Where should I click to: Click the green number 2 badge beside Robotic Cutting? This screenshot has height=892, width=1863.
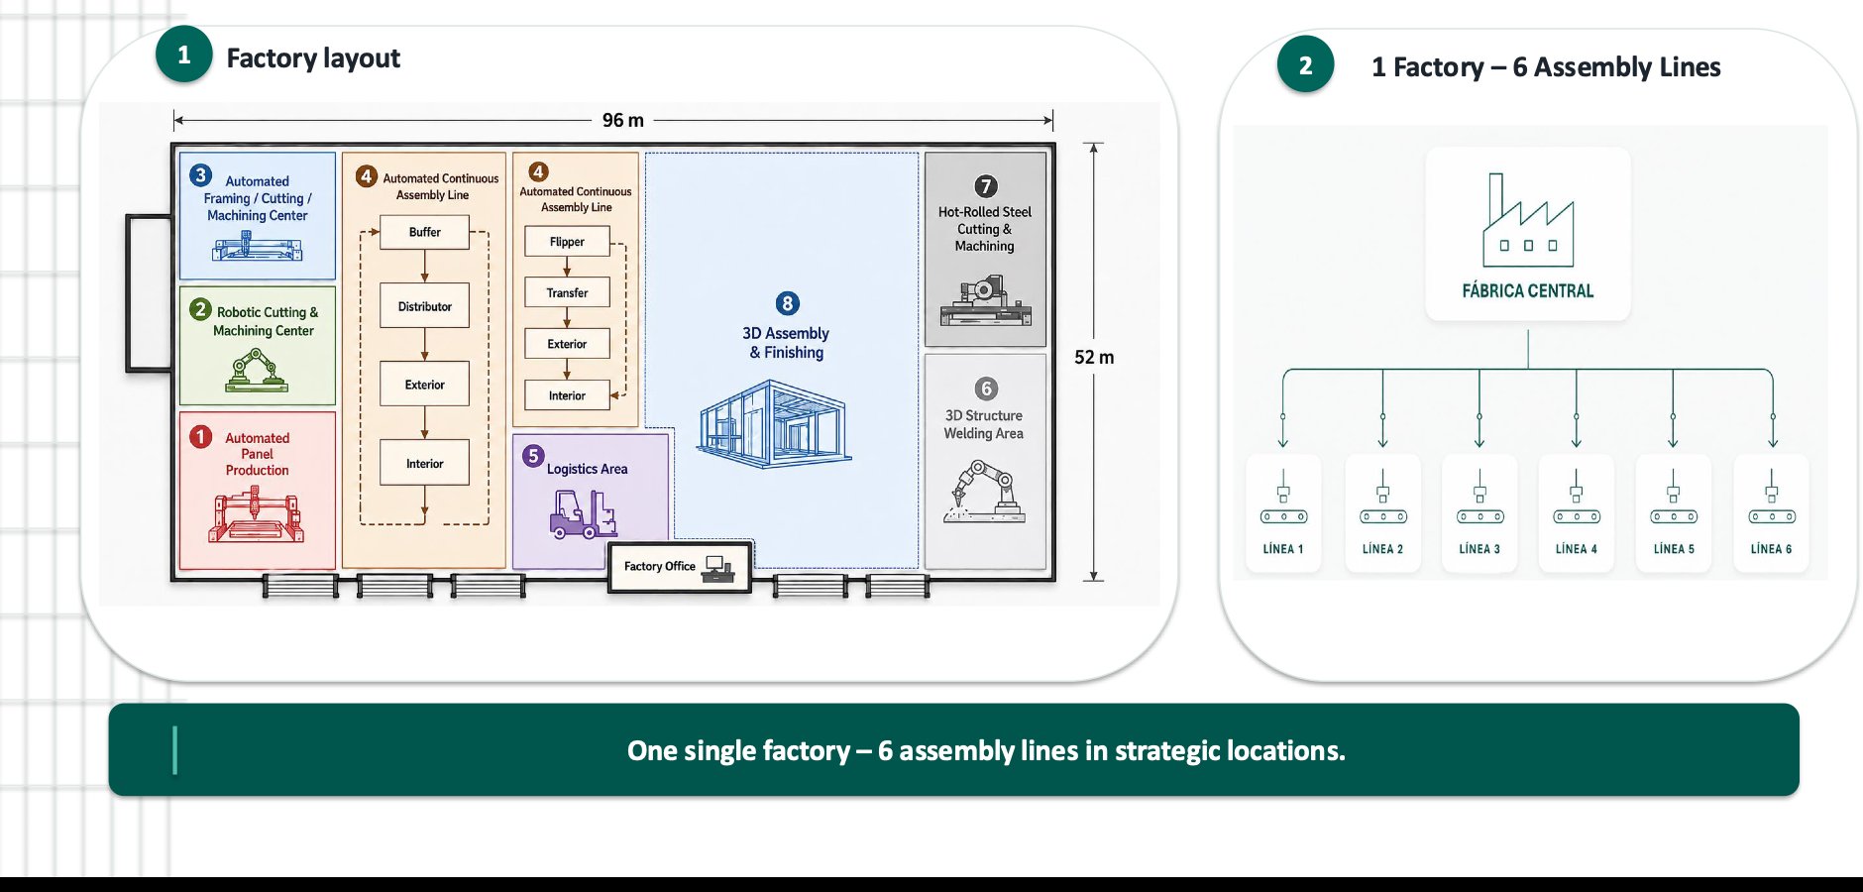(200, 309)
